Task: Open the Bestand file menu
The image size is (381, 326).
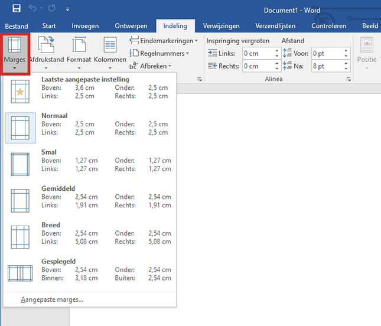Action: [17, 26]
